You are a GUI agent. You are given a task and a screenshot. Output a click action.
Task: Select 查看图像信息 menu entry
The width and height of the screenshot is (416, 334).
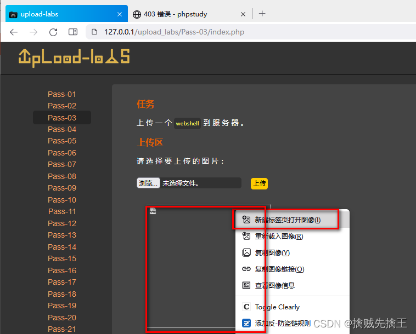pyautogui.click(x=292, y=285)
